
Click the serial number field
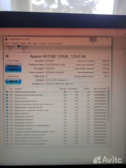(x=59, y=65)
